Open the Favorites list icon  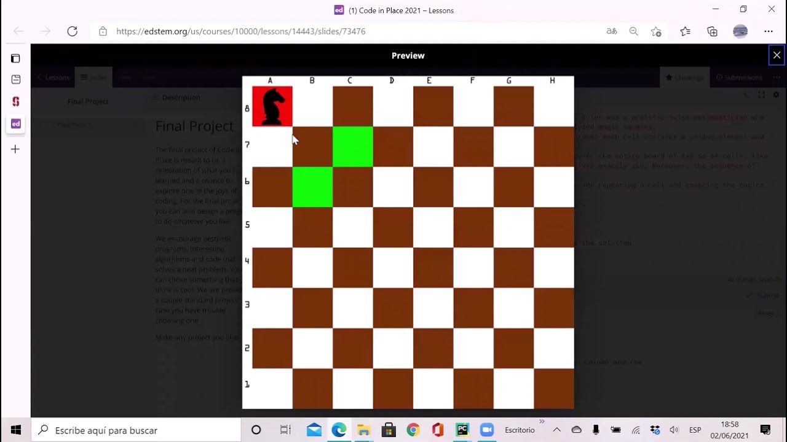tap(685, 31)
